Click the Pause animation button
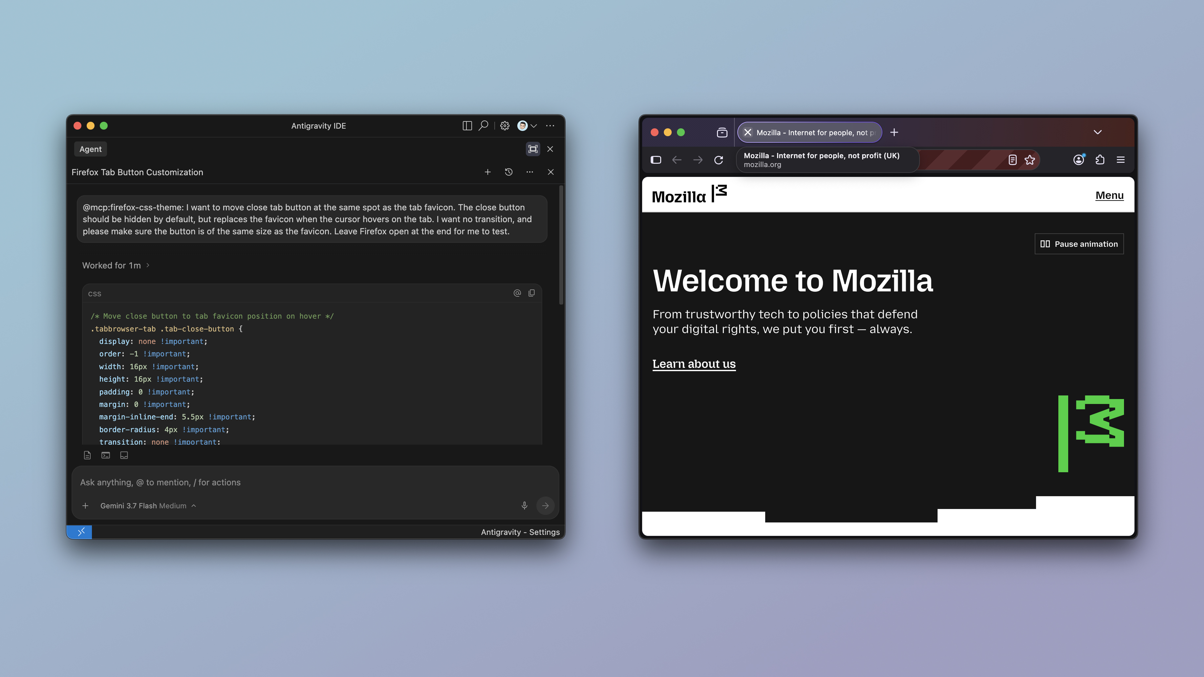1204x677 pixels. pos(1079,244)
